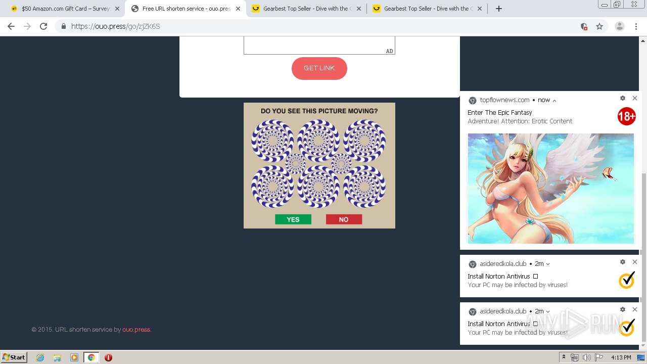Click the 18+ badge icon
Screen dimensions: 647x364
click(626, 117)
